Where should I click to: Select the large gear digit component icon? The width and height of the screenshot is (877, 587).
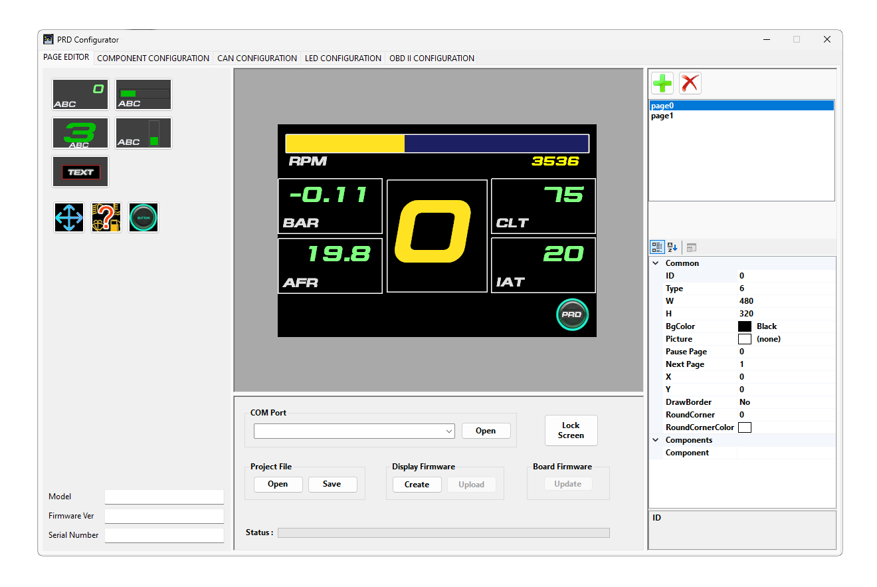point(80,133)
